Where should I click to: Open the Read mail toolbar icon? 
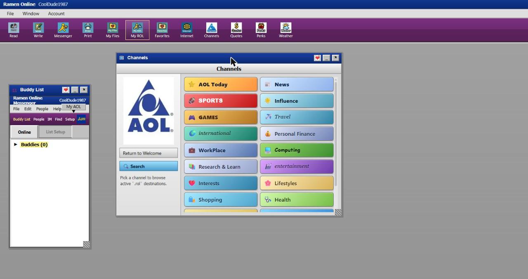14,30
